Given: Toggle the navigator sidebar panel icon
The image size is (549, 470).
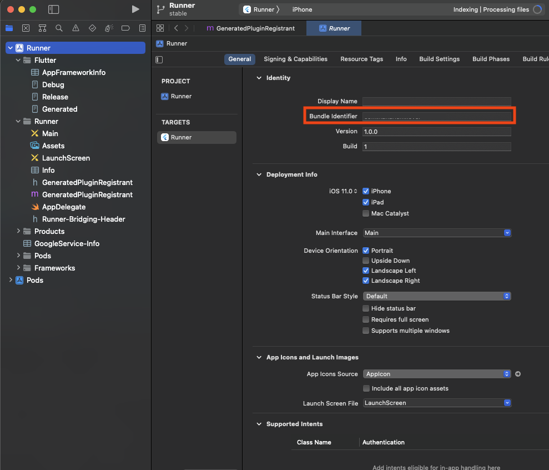Looking at the screenshot, I should tap(53, 9).
